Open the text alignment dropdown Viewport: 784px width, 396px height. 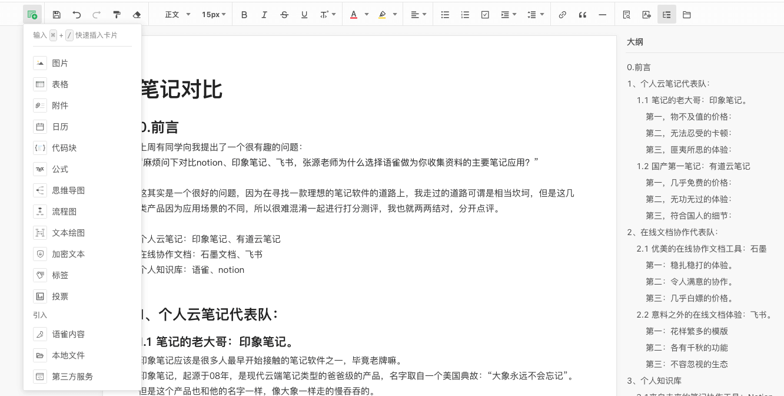(418, 15)
